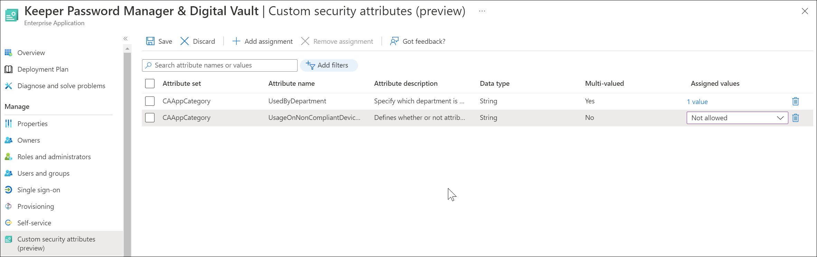Click the Discard button label

(x=204, y=41)
